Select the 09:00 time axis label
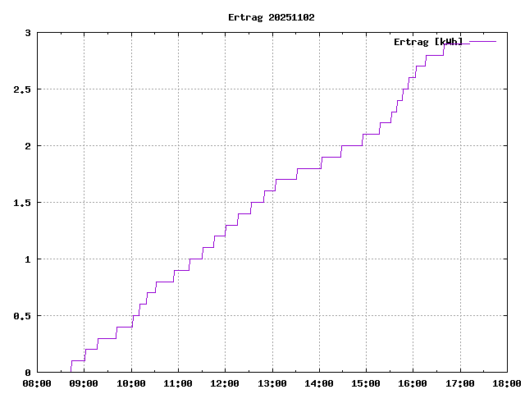Screen dimensions: 525x394 [x=84, y=383]
